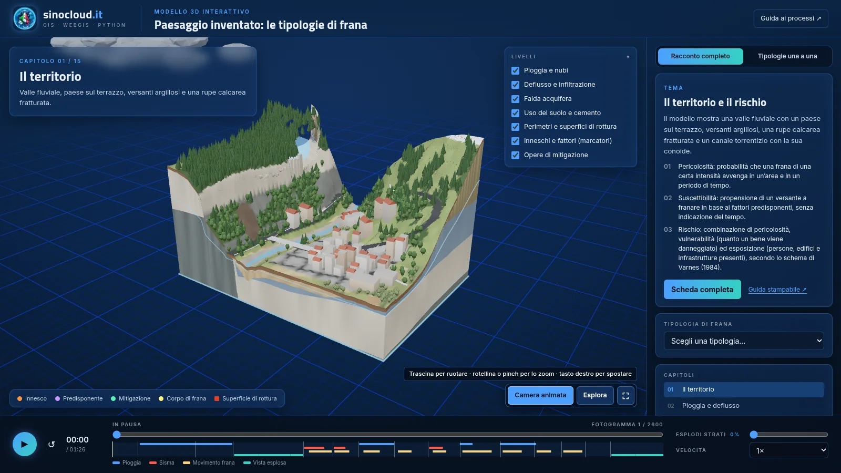
Task: Collapse the Livelli panel arrow
Action: [628, 57]
